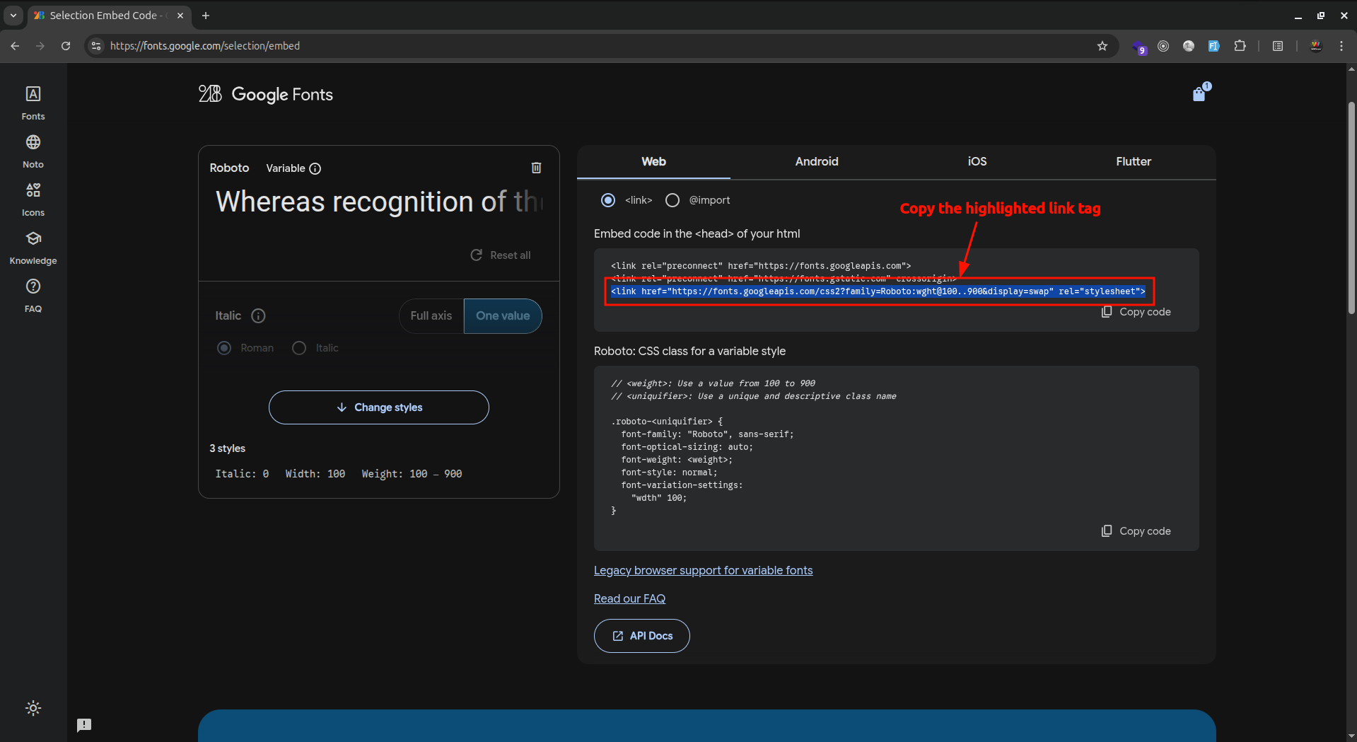This screenshot has width=1357, height=742.
Task: Open the selection shopping bag
Action: [1199, 94]
